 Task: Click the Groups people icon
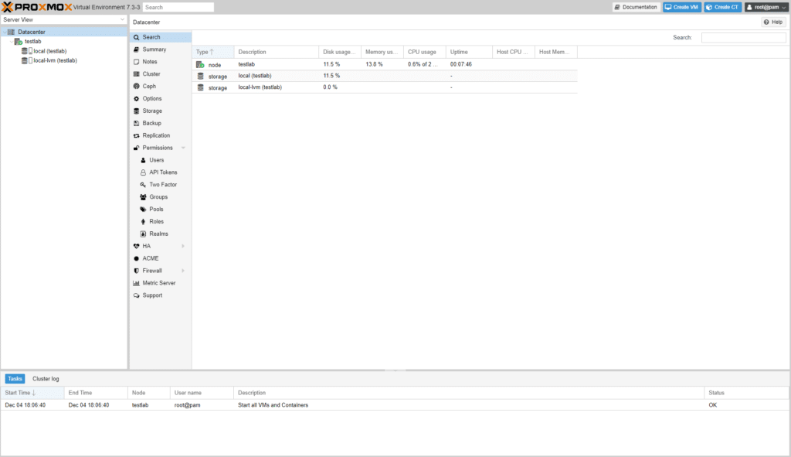click(x=143, y=197)
